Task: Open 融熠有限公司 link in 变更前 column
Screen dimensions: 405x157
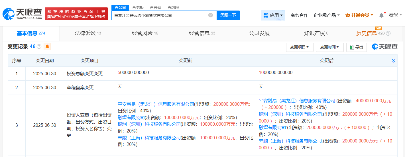Action: tap(131, 117)
